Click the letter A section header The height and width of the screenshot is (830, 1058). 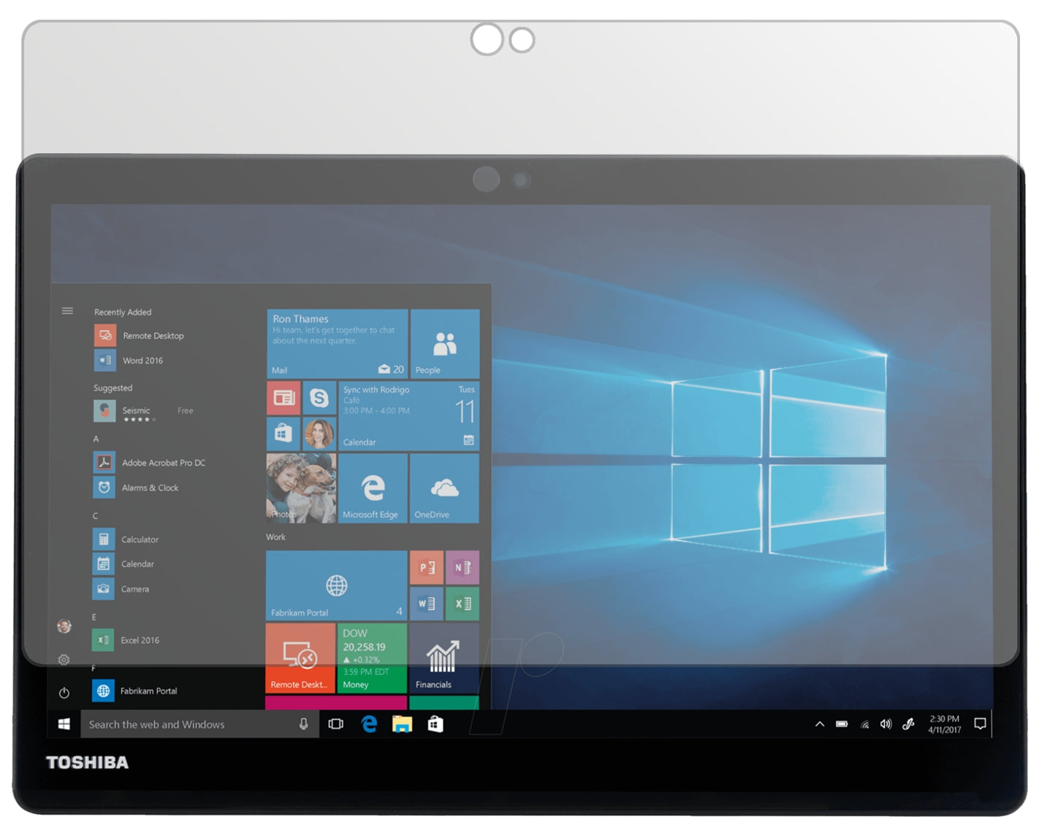click(x=96, y=439)
